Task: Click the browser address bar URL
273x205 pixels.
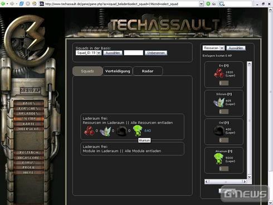Action: [x=111, y=4]
